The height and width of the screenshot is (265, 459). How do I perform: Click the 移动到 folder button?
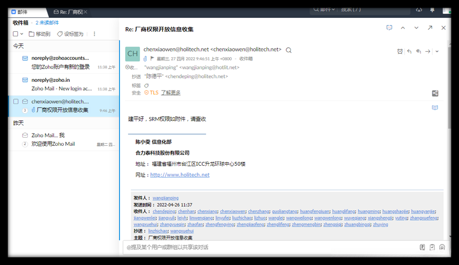click(x=39, y=34)
